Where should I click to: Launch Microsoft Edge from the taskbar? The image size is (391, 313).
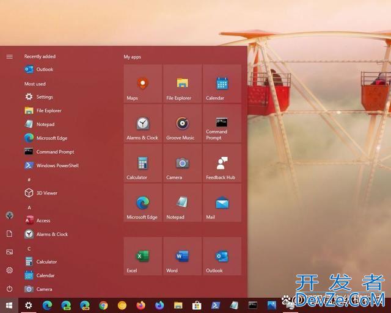tap(47, 305)
